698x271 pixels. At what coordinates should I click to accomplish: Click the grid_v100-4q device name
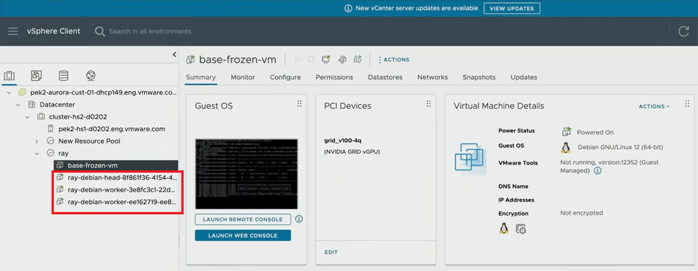click(x=343, y=140)
